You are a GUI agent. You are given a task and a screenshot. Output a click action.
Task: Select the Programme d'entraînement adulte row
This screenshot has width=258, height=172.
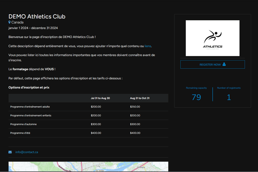[30, 107]
